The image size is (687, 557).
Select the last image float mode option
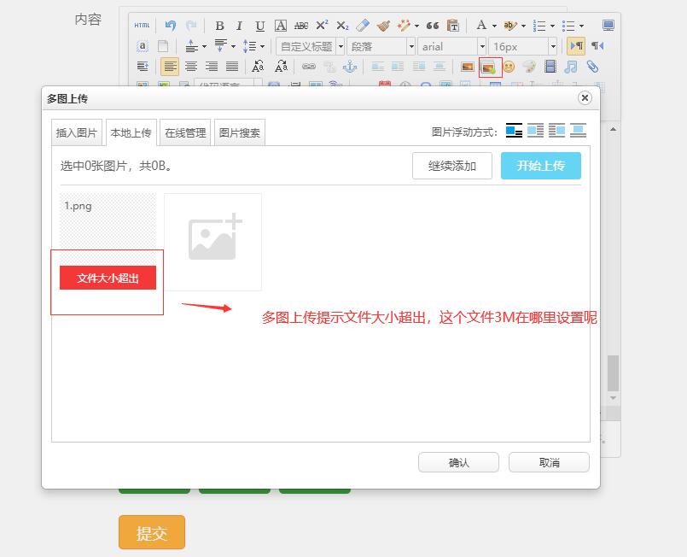click(578, 131)
